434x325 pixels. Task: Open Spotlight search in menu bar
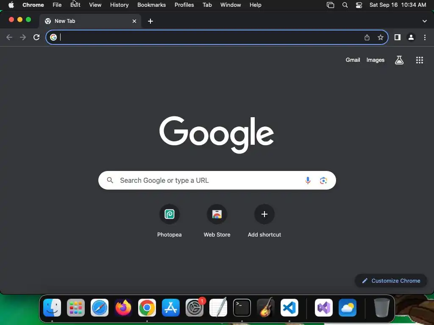tap(345, 5)
